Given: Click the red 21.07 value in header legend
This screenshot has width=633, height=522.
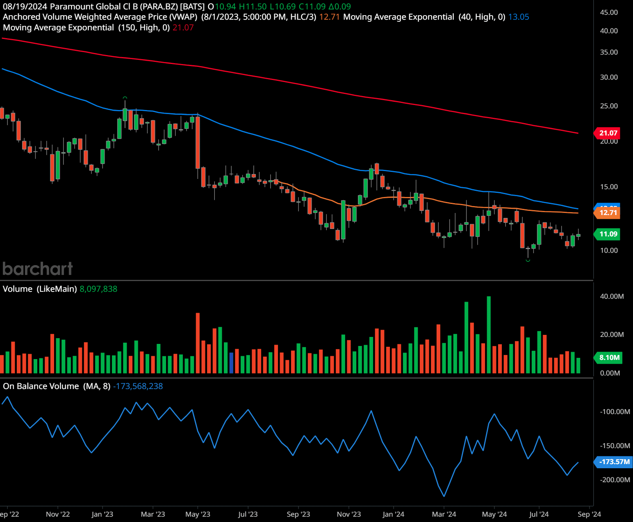Looking at the screenshot, I should [x=183, y=27].
